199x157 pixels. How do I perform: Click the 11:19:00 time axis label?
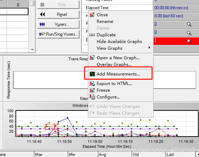click(x=95, y=141)
